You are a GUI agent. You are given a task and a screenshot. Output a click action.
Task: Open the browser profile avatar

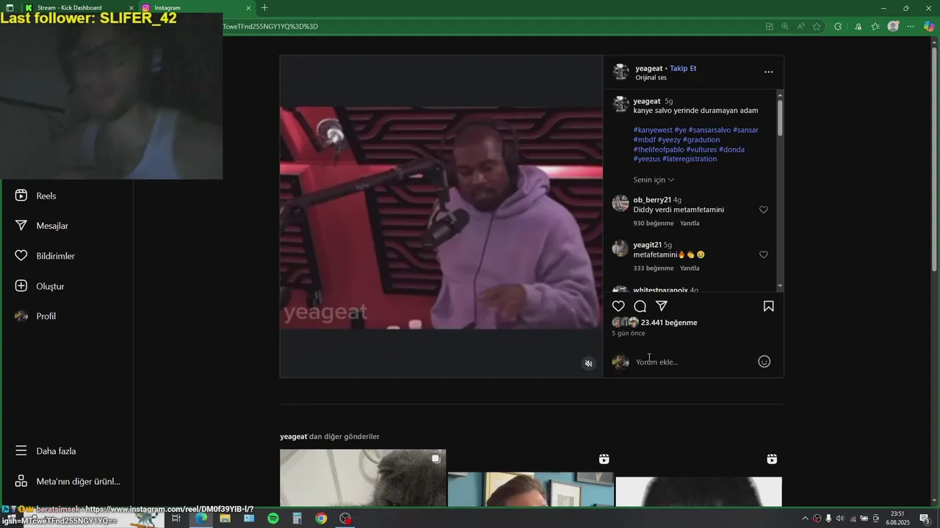point(893,26)
